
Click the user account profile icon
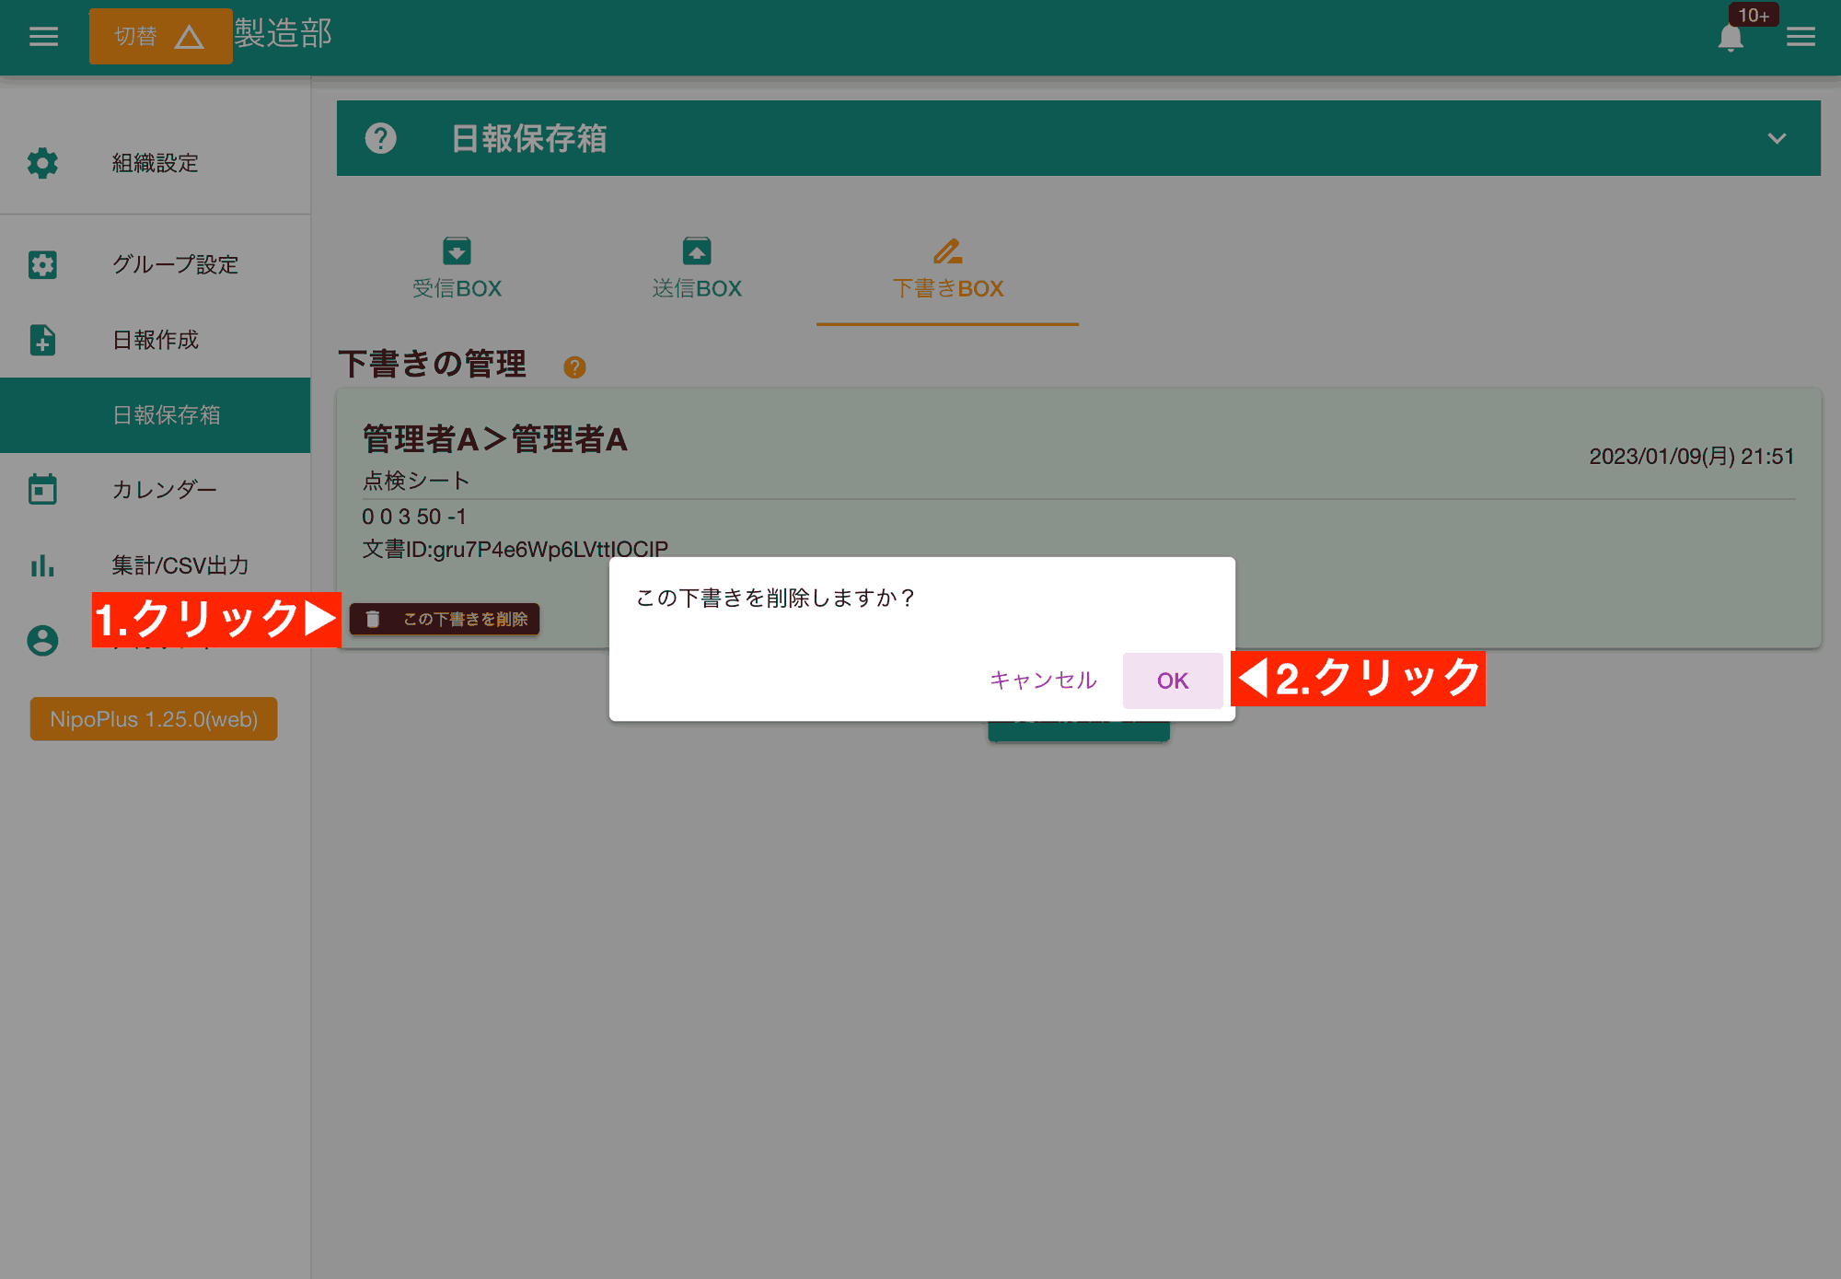pos(42,641)
